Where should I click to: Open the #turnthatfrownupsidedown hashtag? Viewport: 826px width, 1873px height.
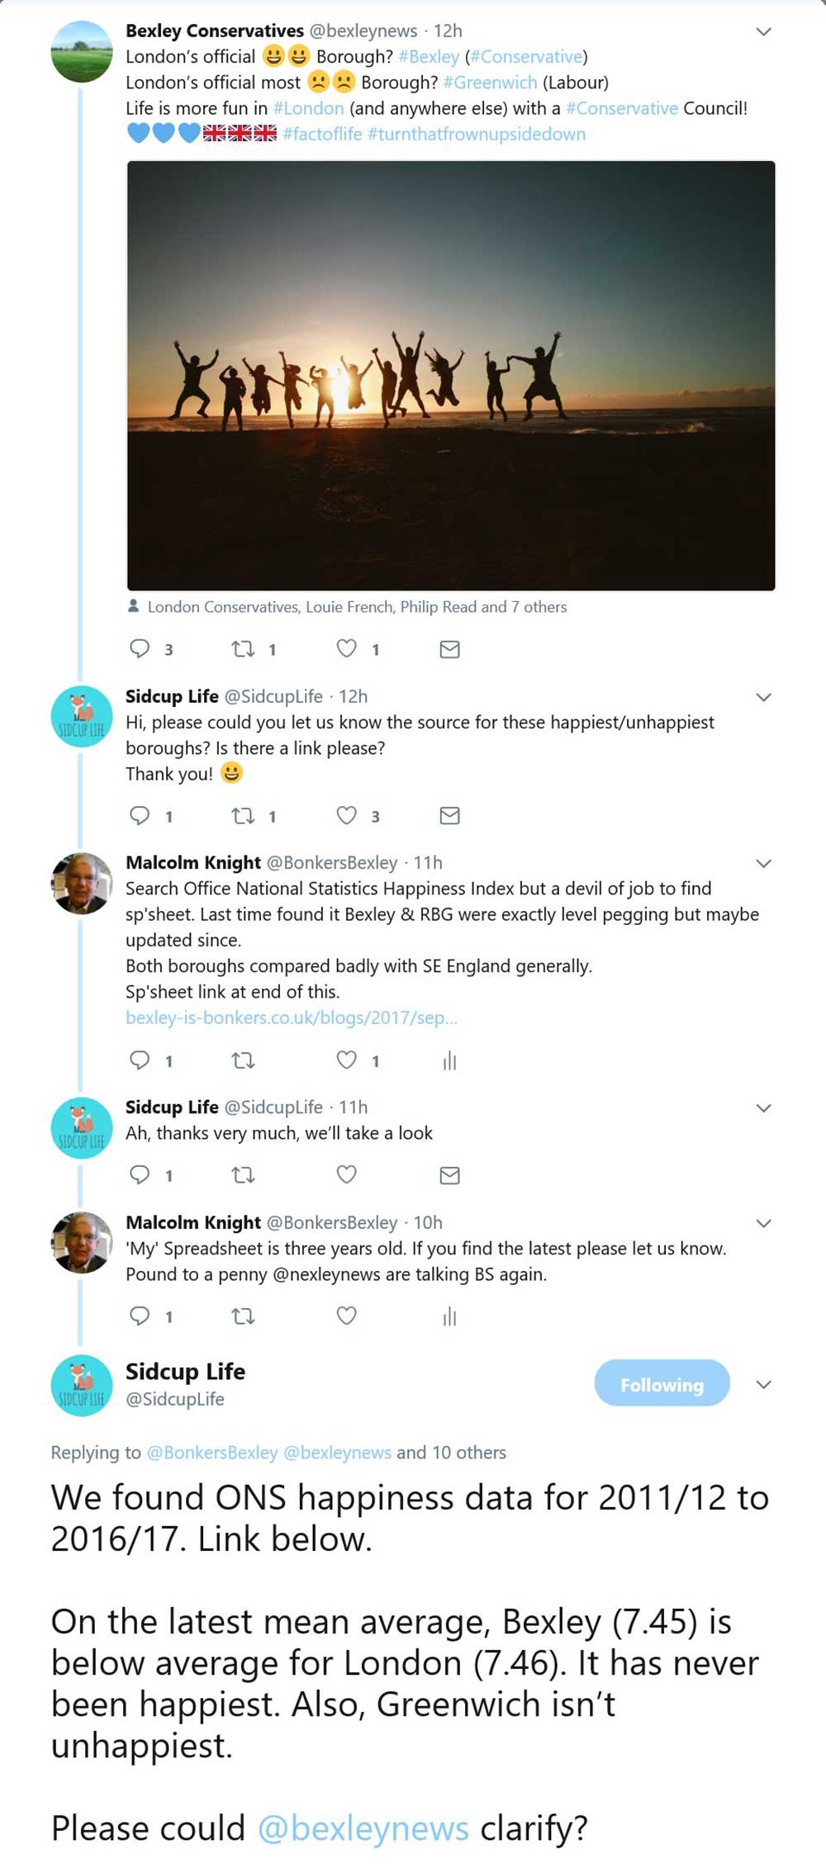[477, 134]
